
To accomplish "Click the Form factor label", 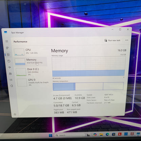I will [x=92, y=100].
